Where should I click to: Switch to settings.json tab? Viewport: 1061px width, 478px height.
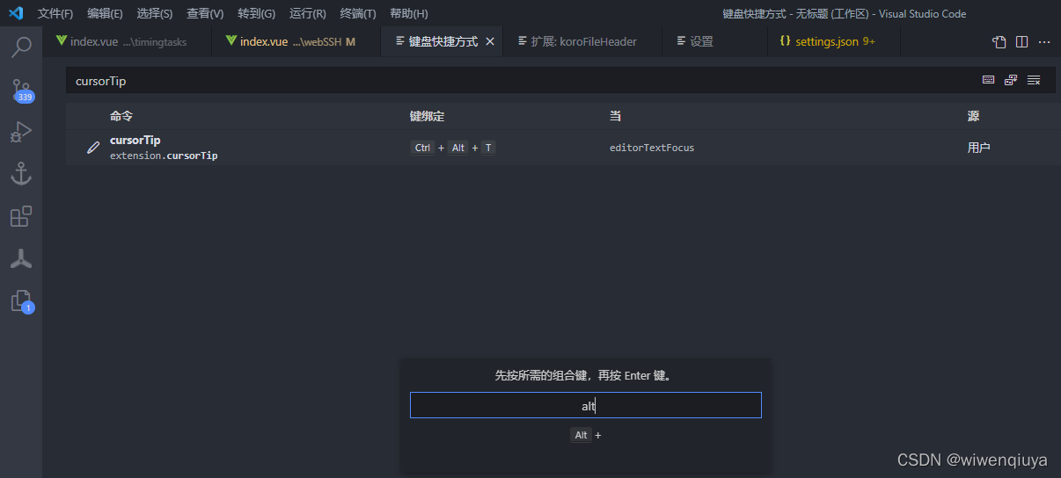pyautogui.click(x=834, y=41)
